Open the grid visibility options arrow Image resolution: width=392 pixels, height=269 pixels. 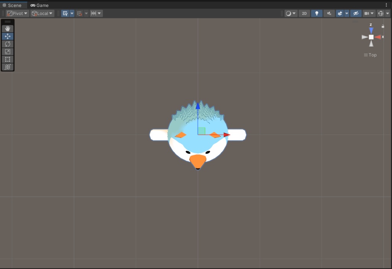pyautogui.click(x=72, y=13)
